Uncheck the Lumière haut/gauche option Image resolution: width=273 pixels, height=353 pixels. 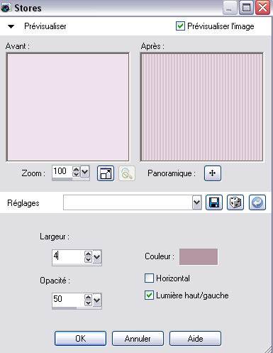(x=149, y=295)
